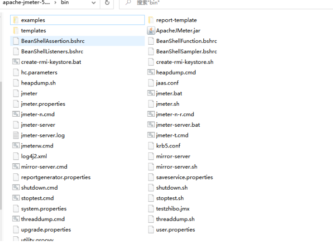
Task: Click the stoptest.cmd file icon
Action: [16, 198]
